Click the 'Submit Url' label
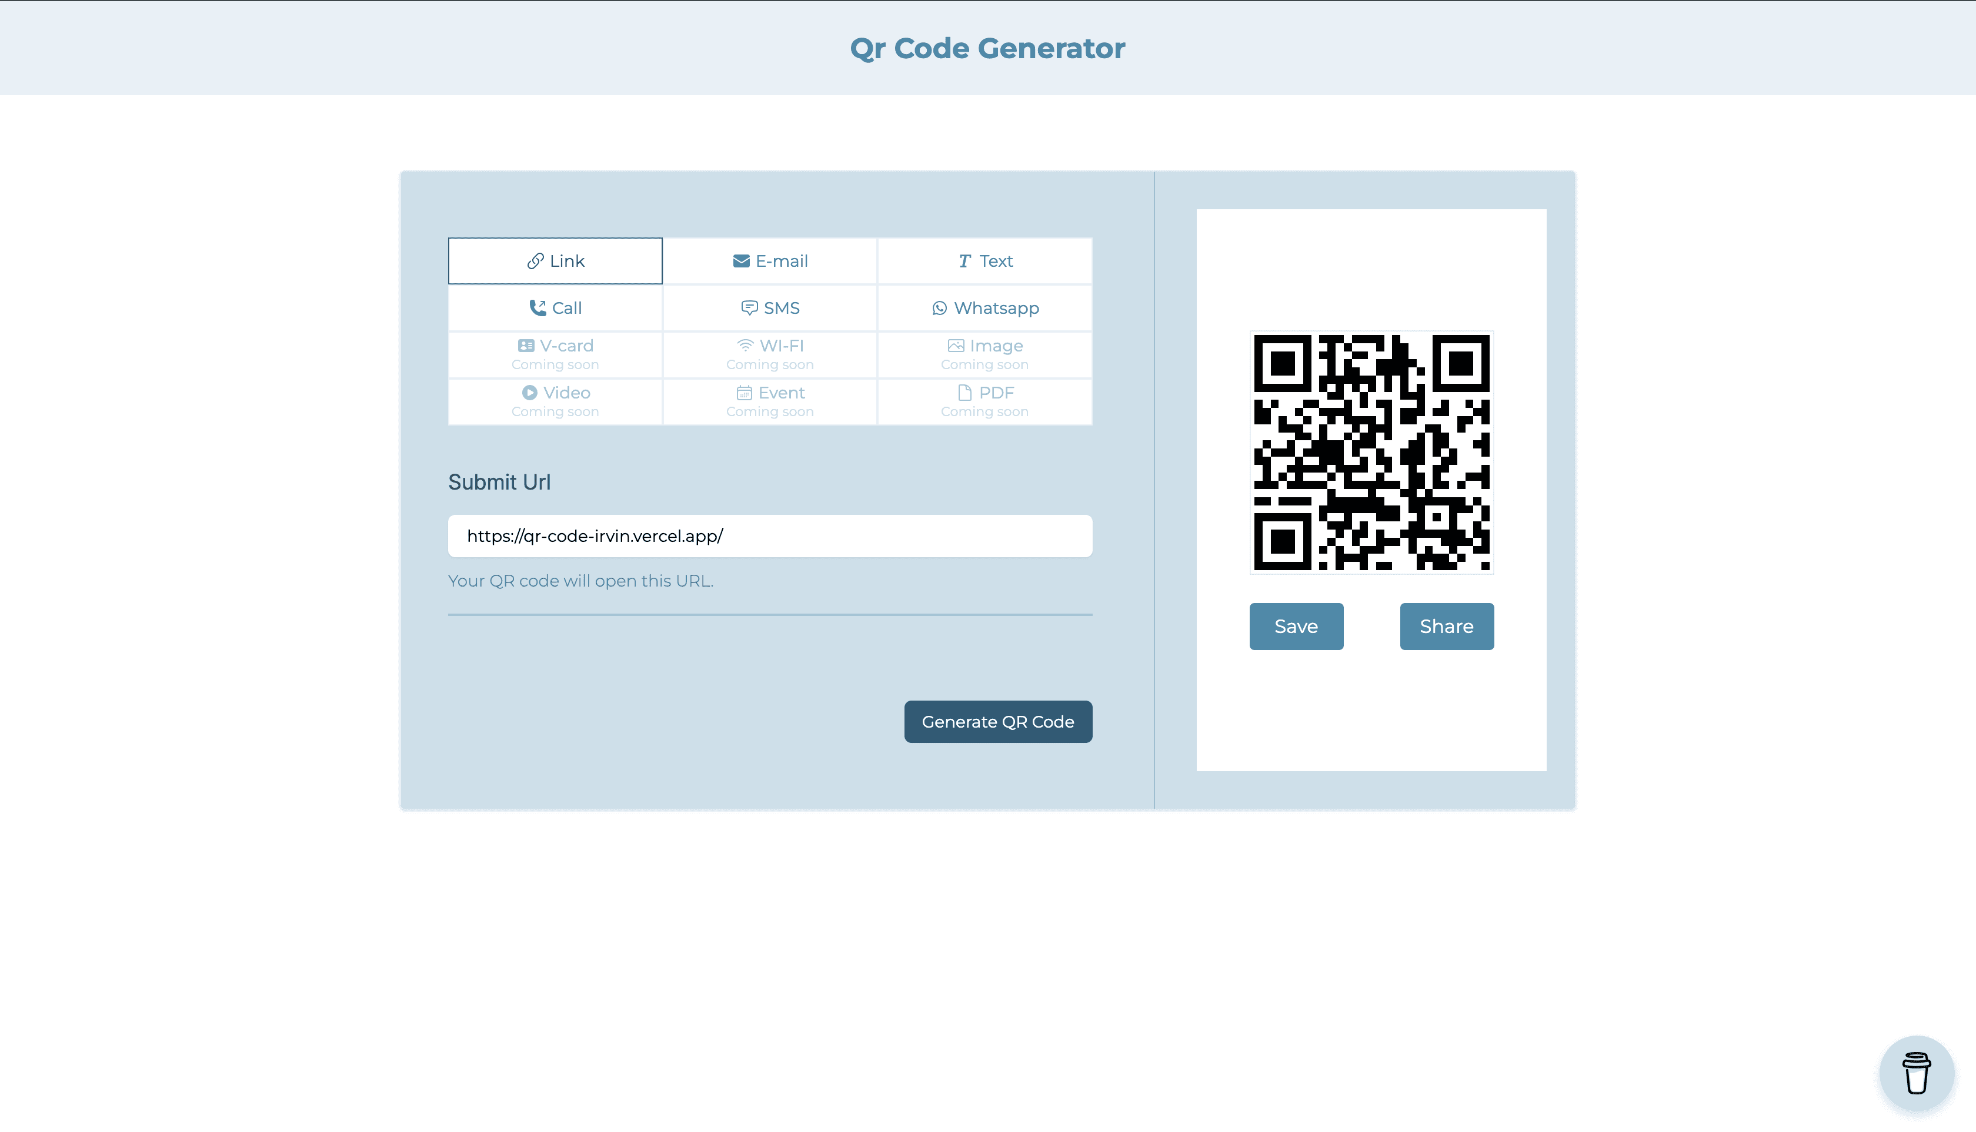The height and width of the screenshot is (1132, 1976). click(x=499, y=482)
